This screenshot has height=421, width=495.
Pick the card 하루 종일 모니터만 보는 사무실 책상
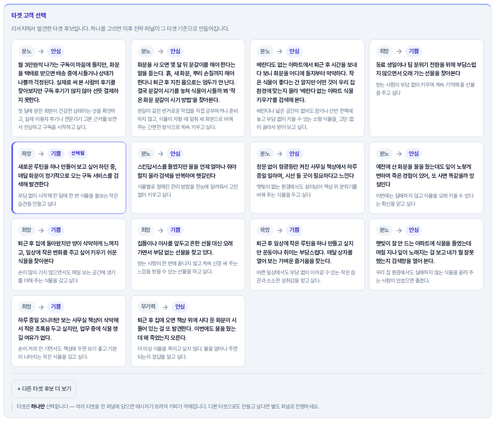69,331
